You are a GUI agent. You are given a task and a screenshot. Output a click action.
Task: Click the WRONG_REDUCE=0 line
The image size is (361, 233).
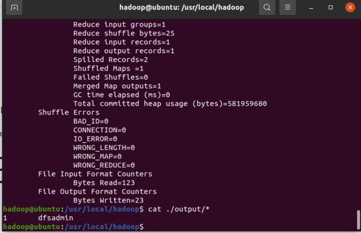pyautogui.click(x=104, y=165)
